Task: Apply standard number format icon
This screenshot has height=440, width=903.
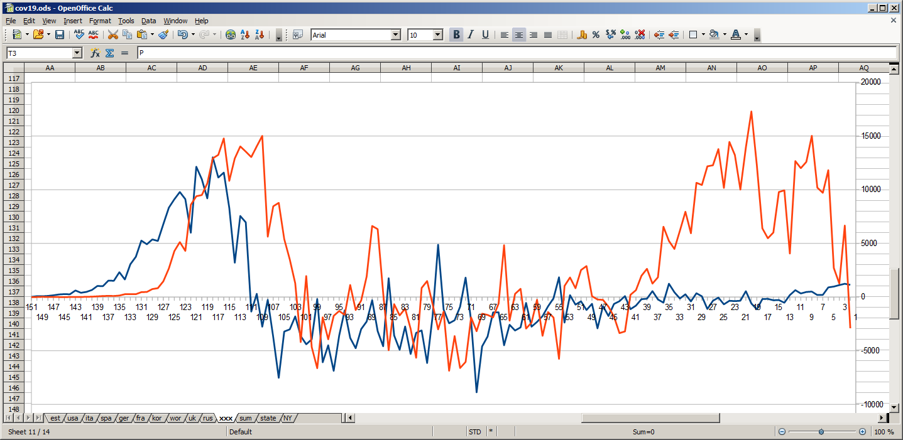Action: point(610,35)
